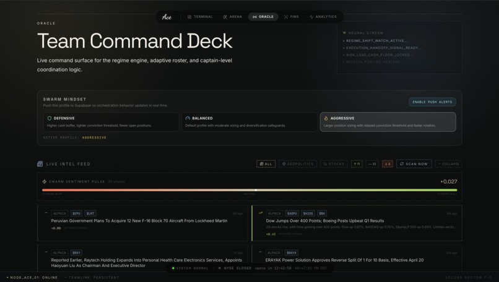This screenshot has width=499, height=282.
Task: Click neutral dash icon on Raytech article
Action: click(46, 252)
